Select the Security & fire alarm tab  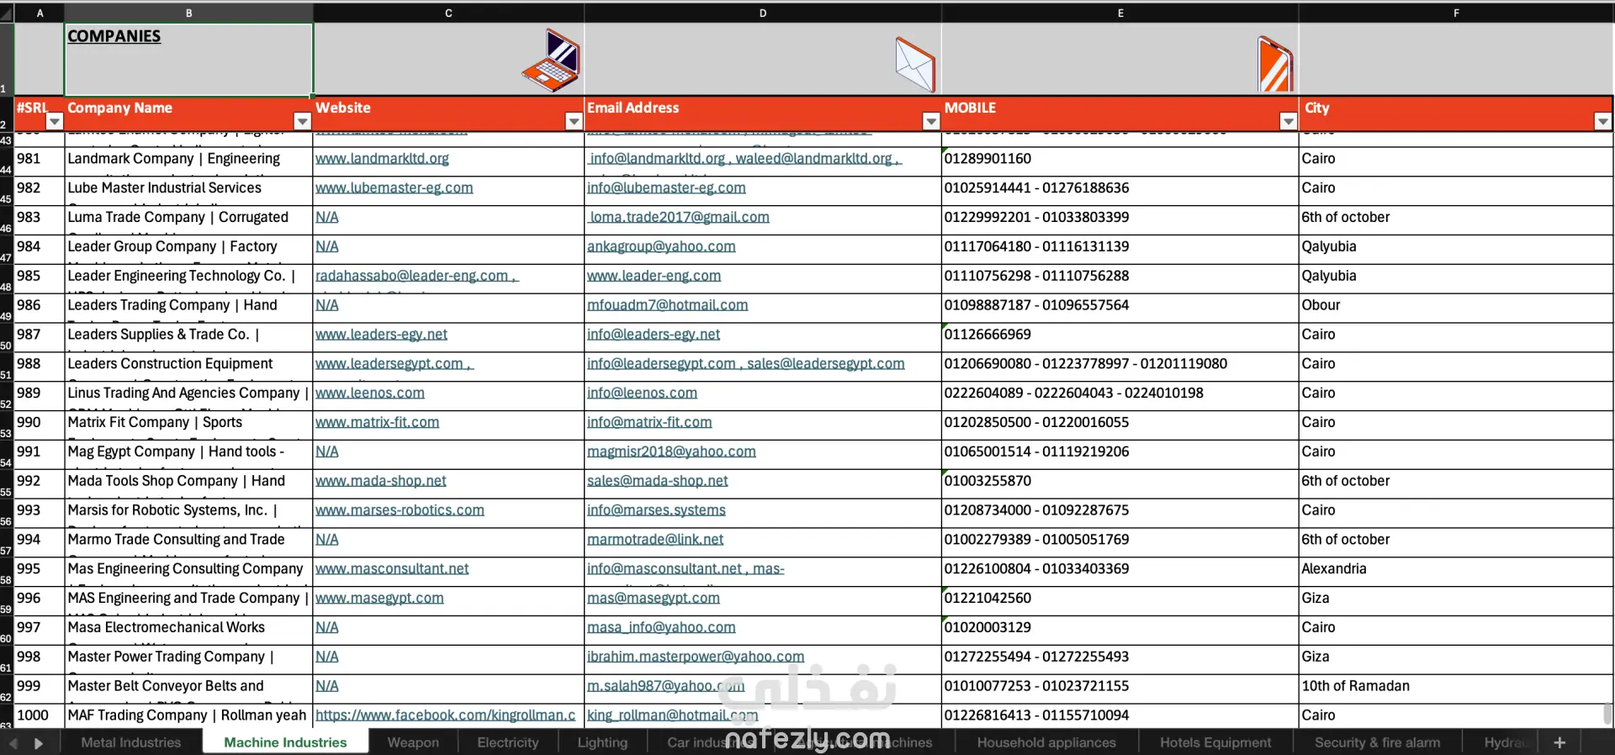click(x=1377, y=742)
